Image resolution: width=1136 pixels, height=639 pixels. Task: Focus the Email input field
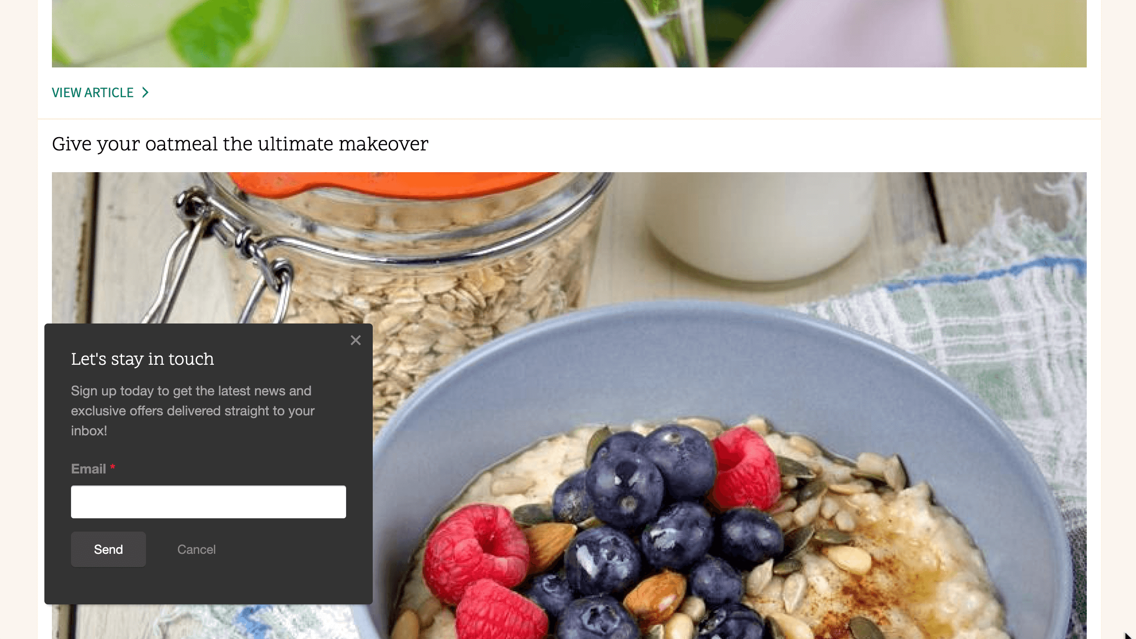[209, 502]
